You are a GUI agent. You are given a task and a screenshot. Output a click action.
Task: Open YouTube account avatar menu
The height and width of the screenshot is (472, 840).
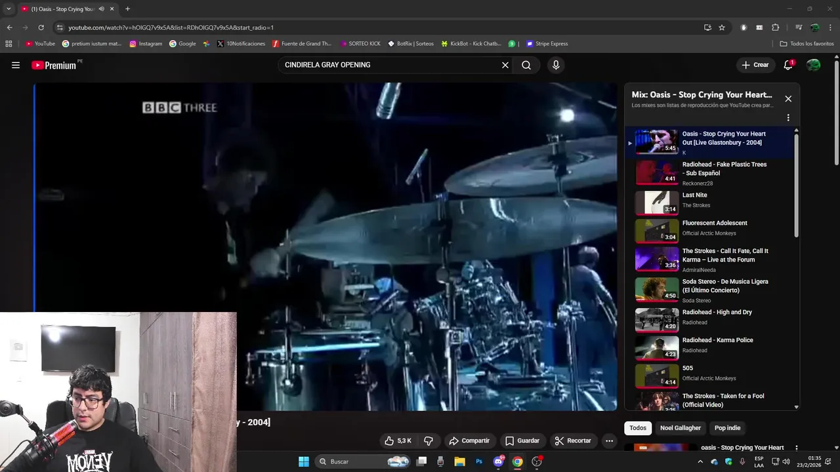813,65
